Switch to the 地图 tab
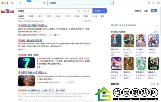The image size is (161, 102). [94, 16]
